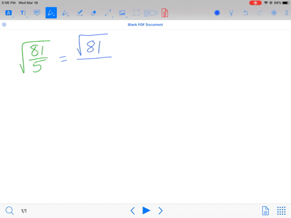Tap the Blank PDF Document title
Viewport: 291px width, 218px height.
[145, 25]
